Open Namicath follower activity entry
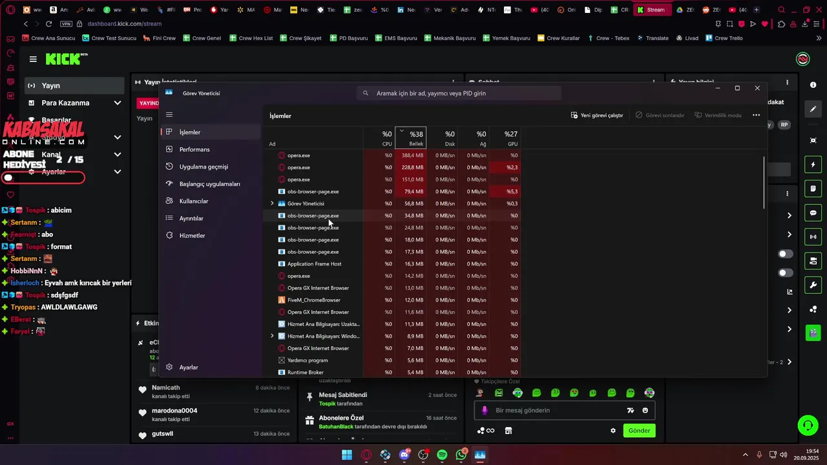The height and width of the screenshot is (465, 827). [x=213, y=391]
